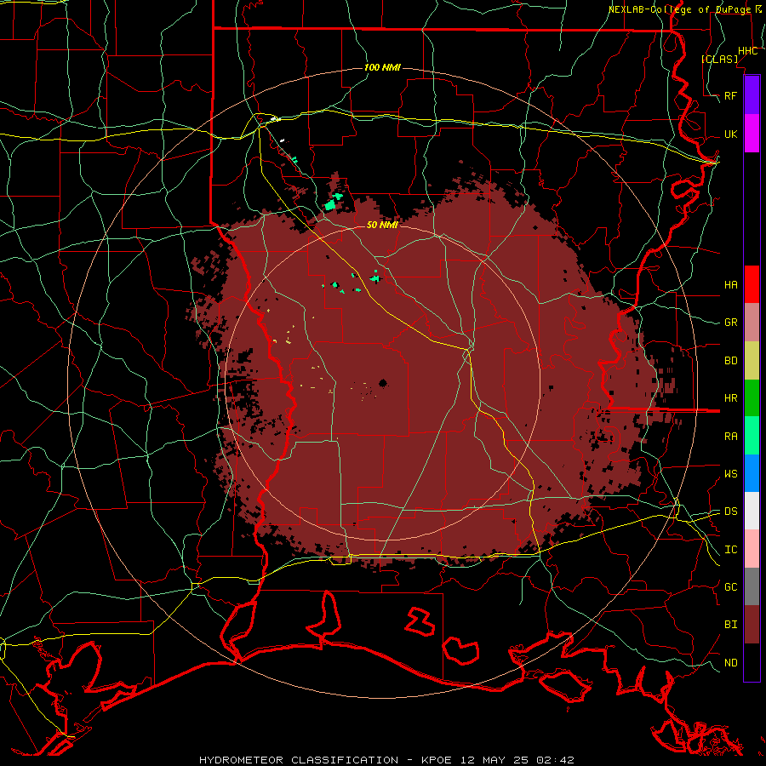Click the BD yellow-olive legend color block
Image resolution: width=766 pixels, height=766 pixels.
(752, 361)
